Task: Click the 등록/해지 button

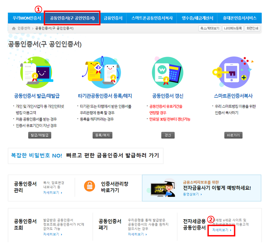Action: (102, 135)
